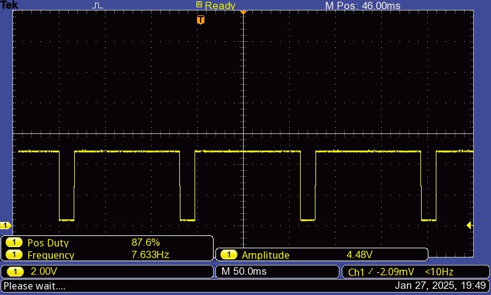Click the date and time display
The width and height of the screenshot is (491, 295).
point(441,286)
